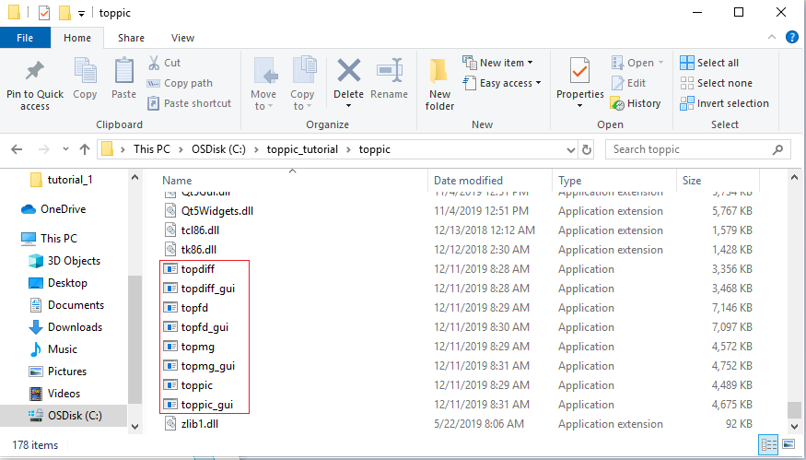806x460 pixels.
Task: Click OSDisk (C:) in address bar
Action: (218, 149)
